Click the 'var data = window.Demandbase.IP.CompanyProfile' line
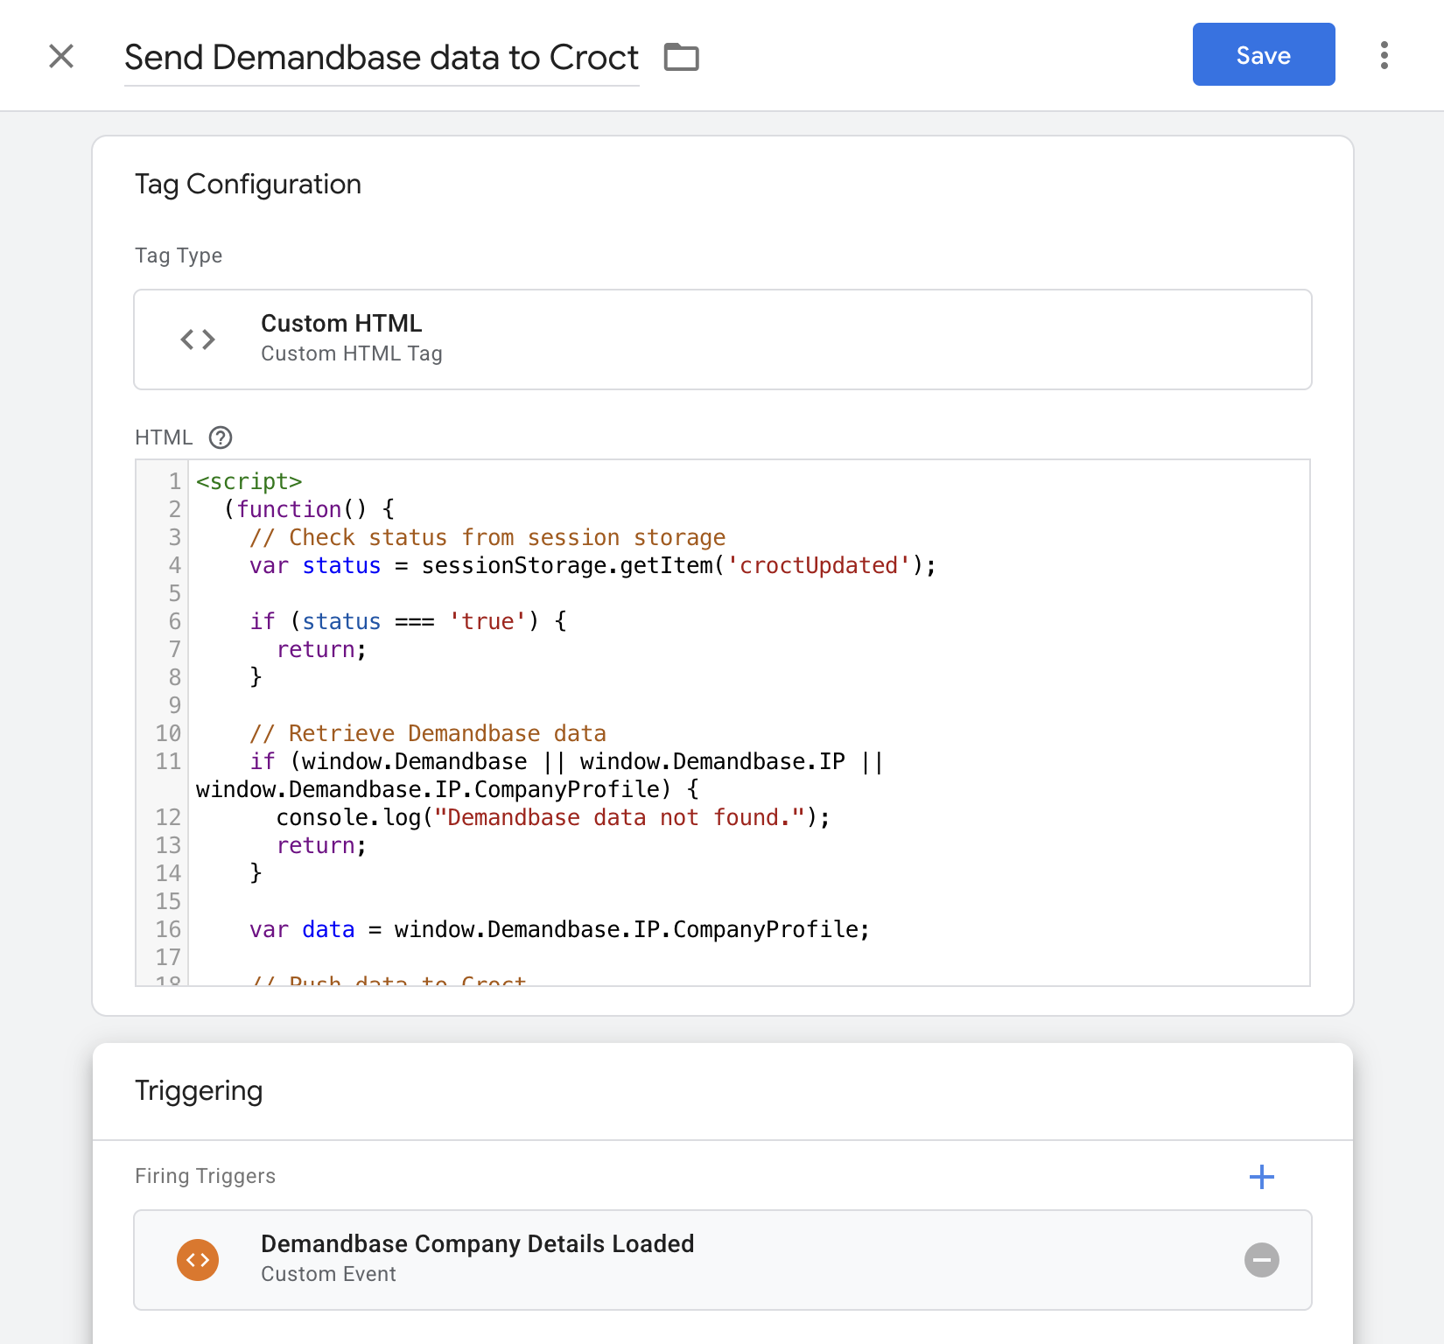Image resolution: width=1444 pixels, height=1344 pixels. click(559, 929)
